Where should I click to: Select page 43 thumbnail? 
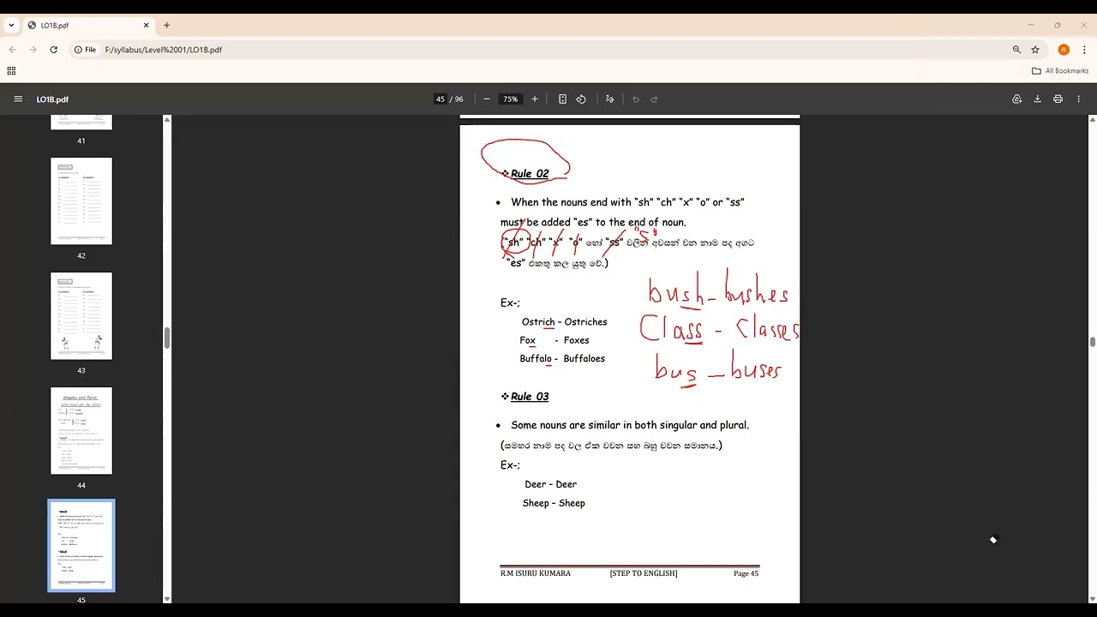[81, 316]
